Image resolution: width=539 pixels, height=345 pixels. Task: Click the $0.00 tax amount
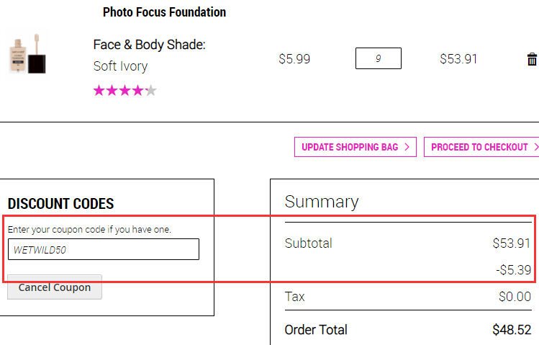click(x=515, y=297)
